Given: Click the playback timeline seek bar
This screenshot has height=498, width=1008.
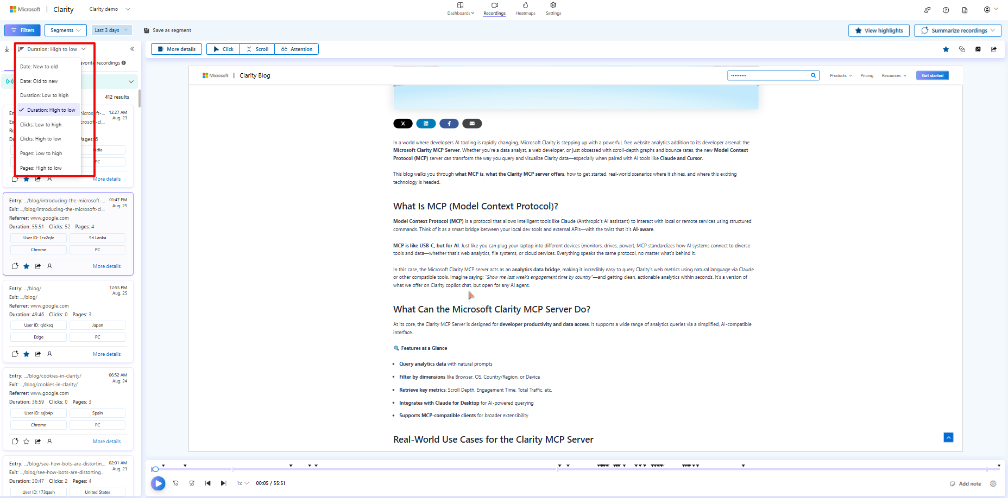Looking at the screenshot, I should coord(576,469).
